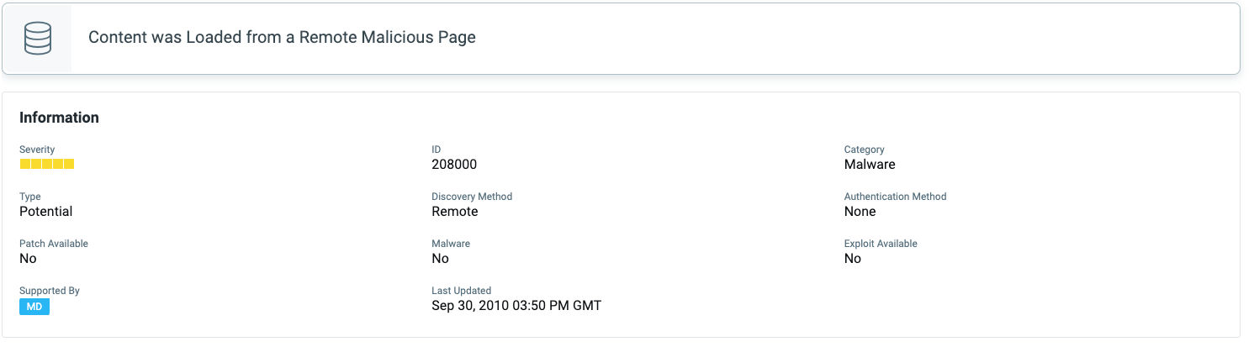
Task: Click the Information section heading
Action: [59, 118]
